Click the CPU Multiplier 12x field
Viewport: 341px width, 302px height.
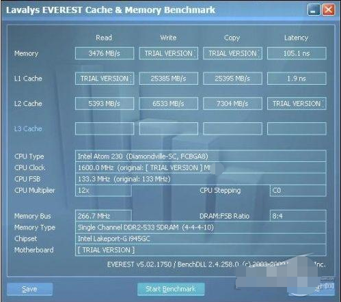[x=103, y=191]
